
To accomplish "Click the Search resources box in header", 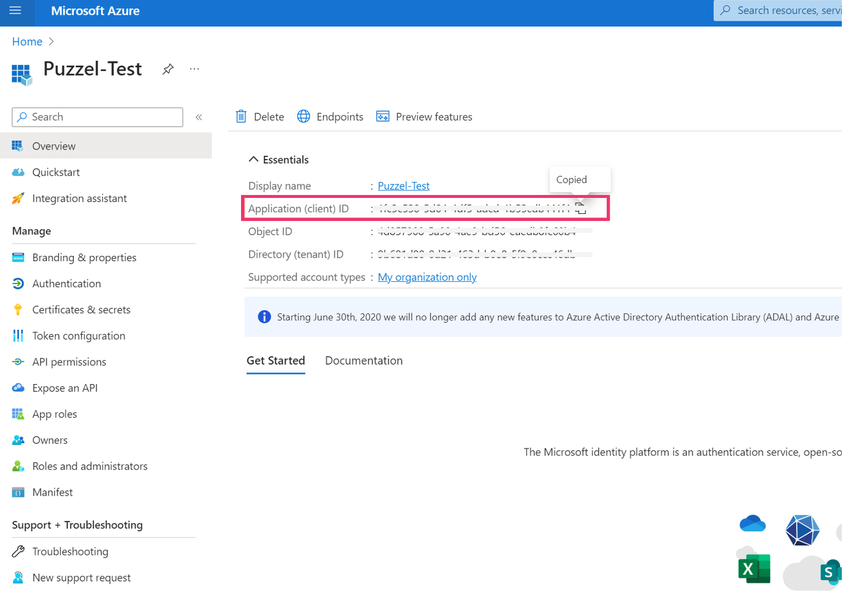I will (x=780, y=11).
